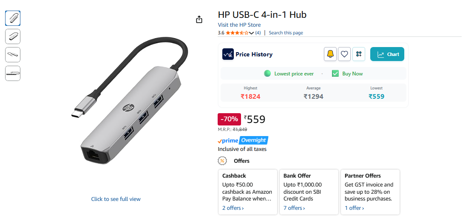Click to see full view of image
This screenshot has height=220, width=471.
[116, 199]
